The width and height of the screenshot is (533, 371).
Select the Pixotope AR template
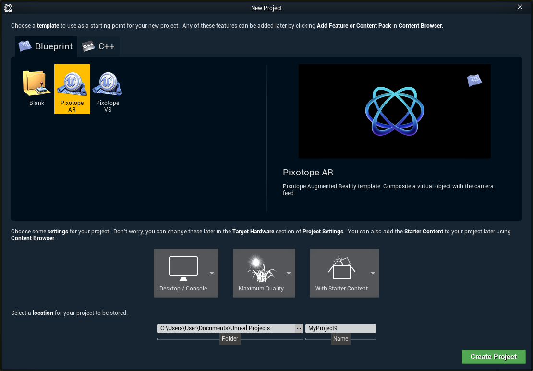tap(72, 89)
